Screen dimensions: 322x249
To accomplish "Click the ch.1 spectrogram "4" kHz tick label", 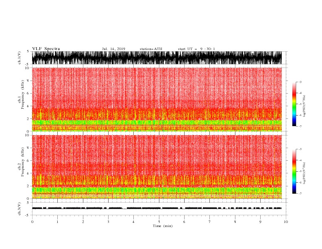I will pos(28,106).
